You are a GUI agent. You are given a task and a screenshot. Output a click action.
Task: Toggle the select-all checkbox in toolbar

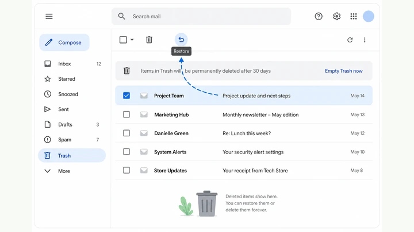[123, 40]
